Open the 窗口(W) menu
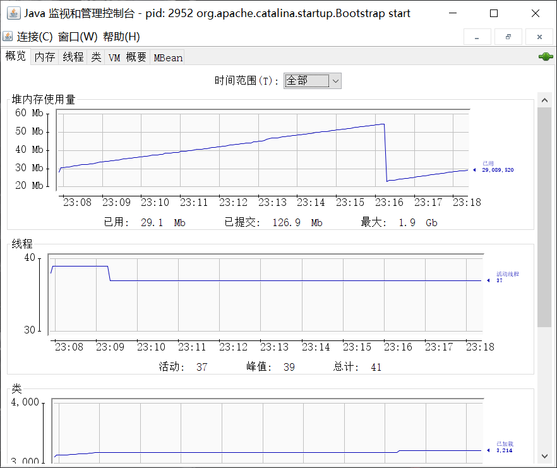Viewport: 557px width, 468px height. tap(78, 37)
